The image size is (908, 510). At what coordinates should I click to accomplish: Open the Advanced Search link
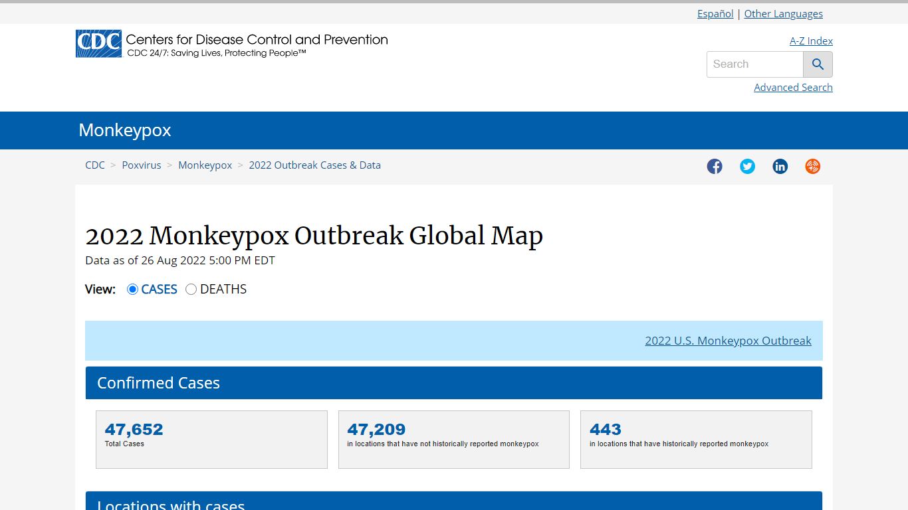793,88
